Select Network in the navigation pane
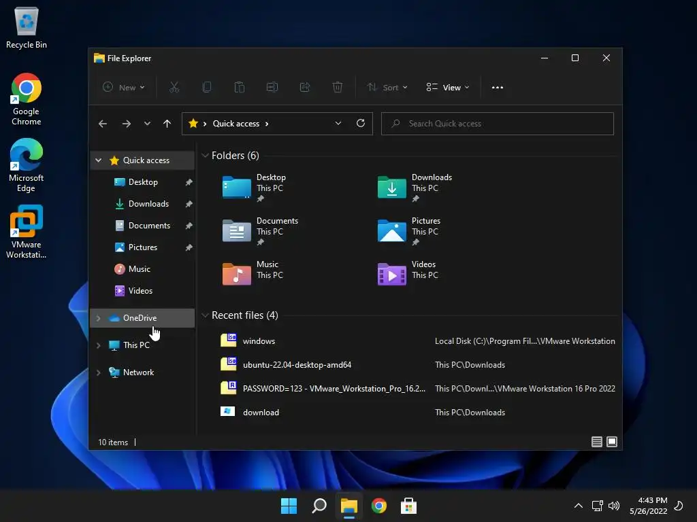Viewport: 697px width, 522px height. pos(142,372)
